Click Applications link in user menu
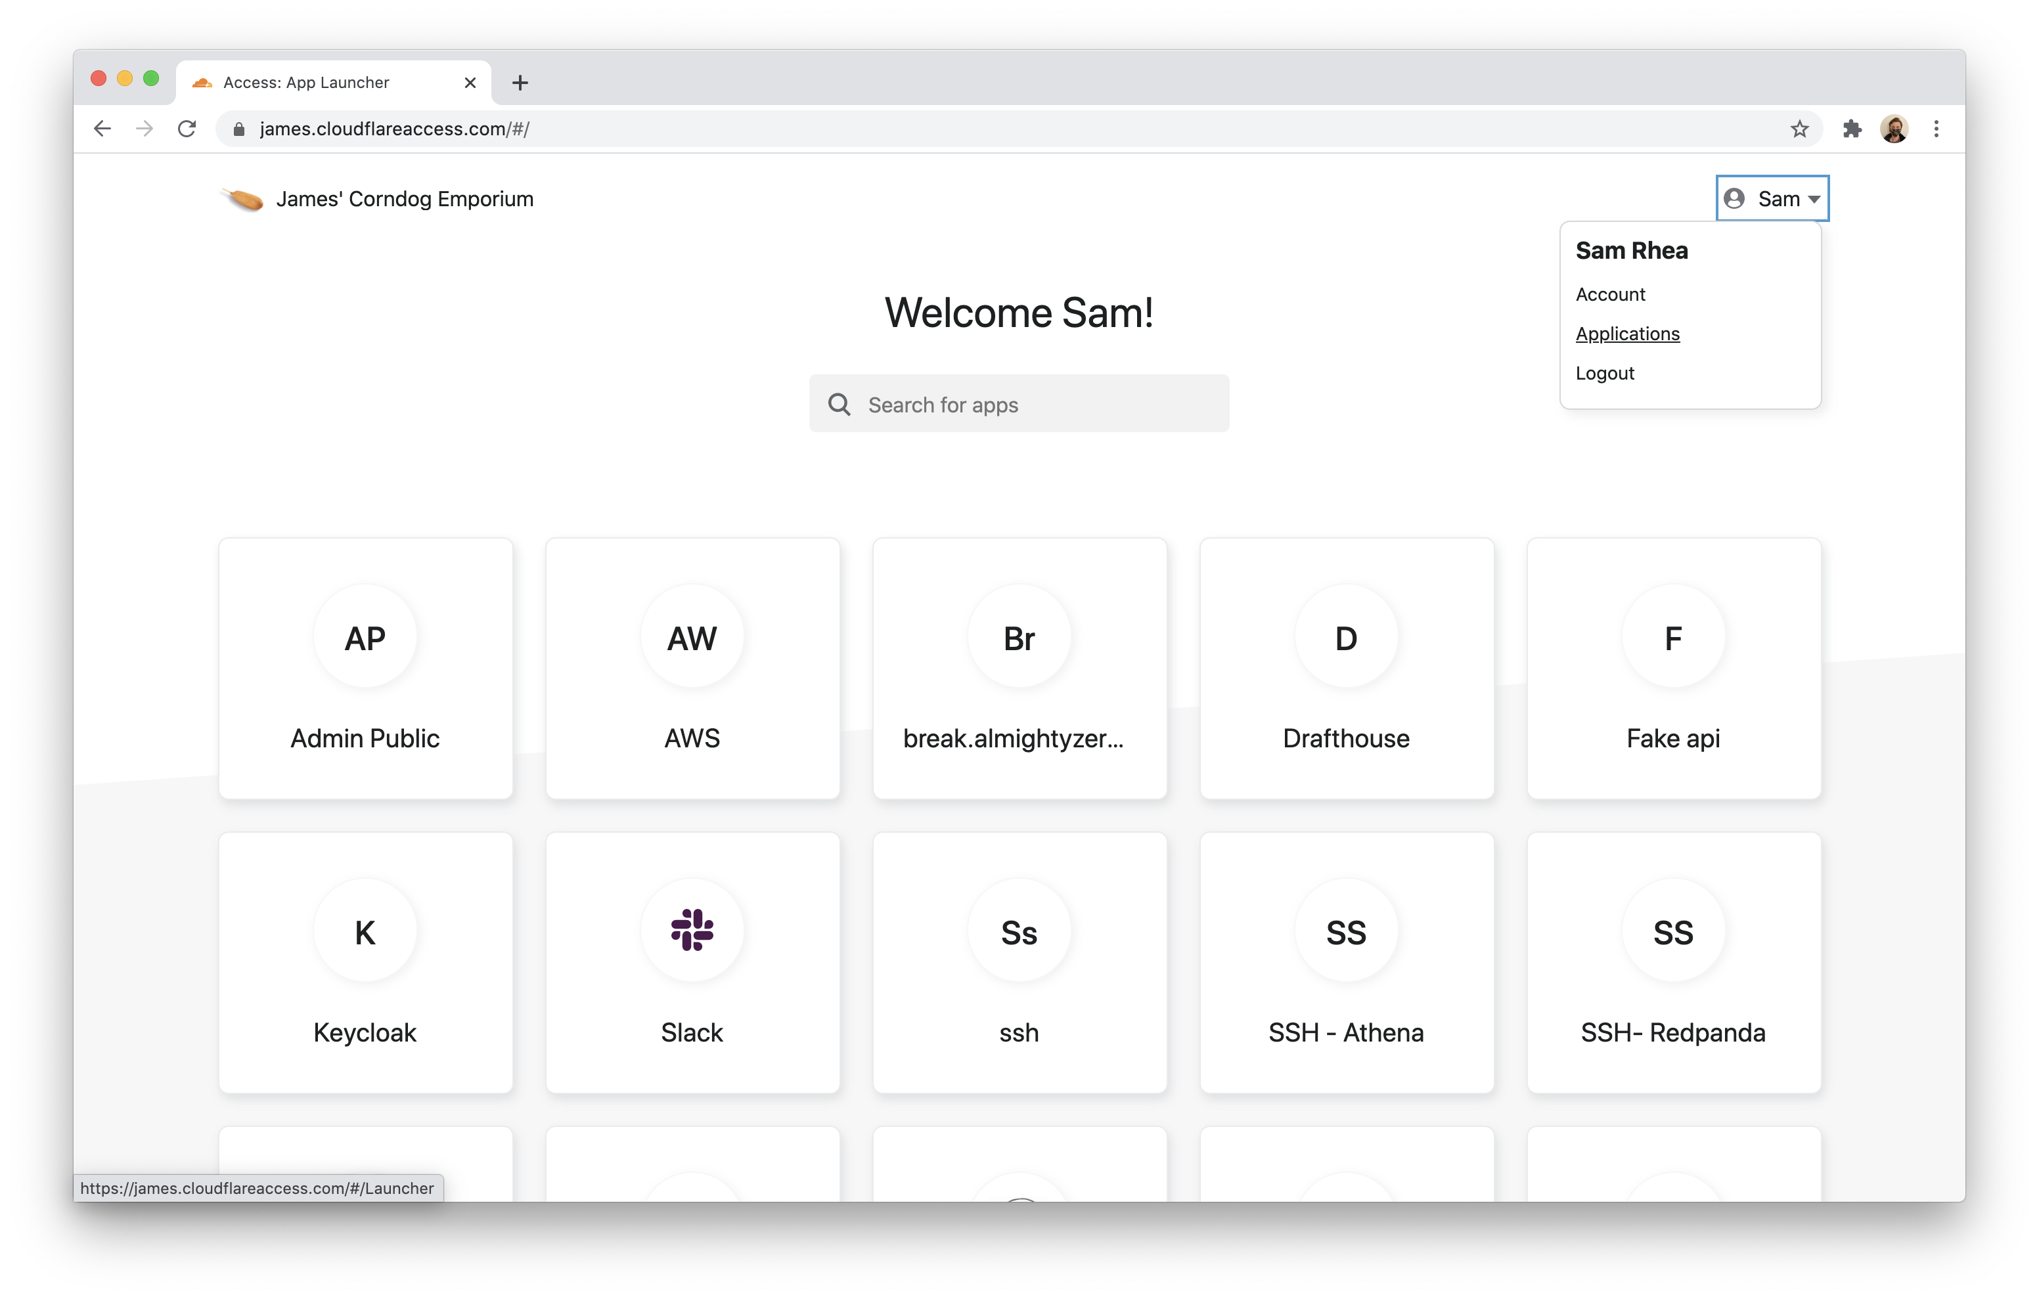 click(1627, 333)
